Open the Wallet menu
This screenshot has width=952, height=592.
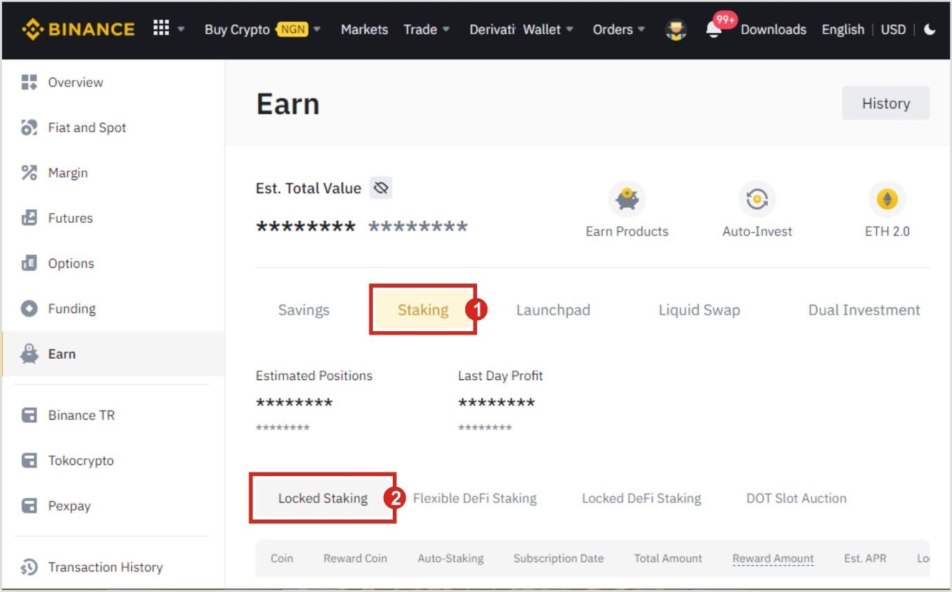coord(542,30)
